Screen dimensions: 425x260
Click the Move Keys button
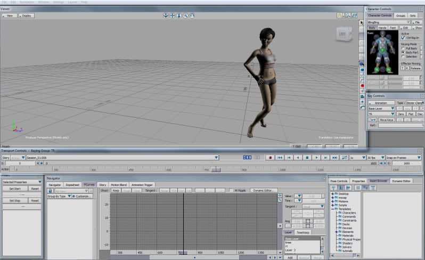click(x=386, y=120)
